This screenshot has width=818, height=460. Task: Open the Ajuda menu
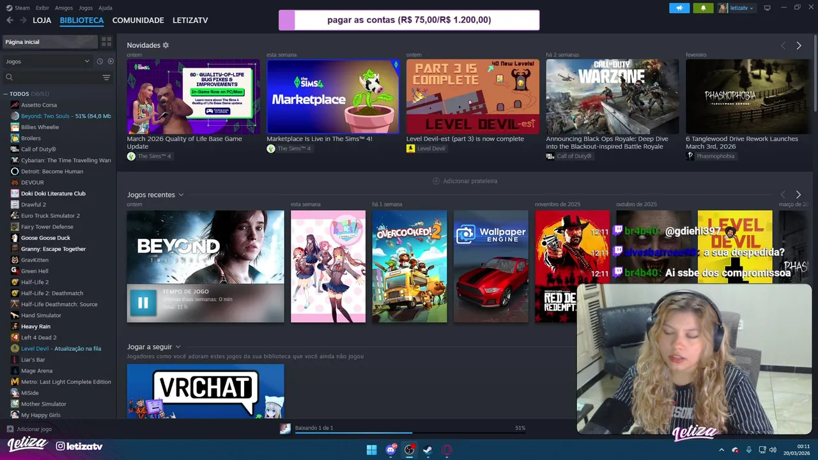[x=105, y=8]
